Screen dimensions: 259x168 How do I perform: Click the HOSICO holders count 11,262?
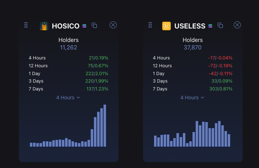point(69,47)
